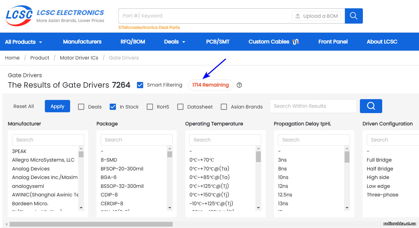The image size is (419, 228).
Task: Select Bardeen Micro. manufacturer
Action: coord(30,203)
